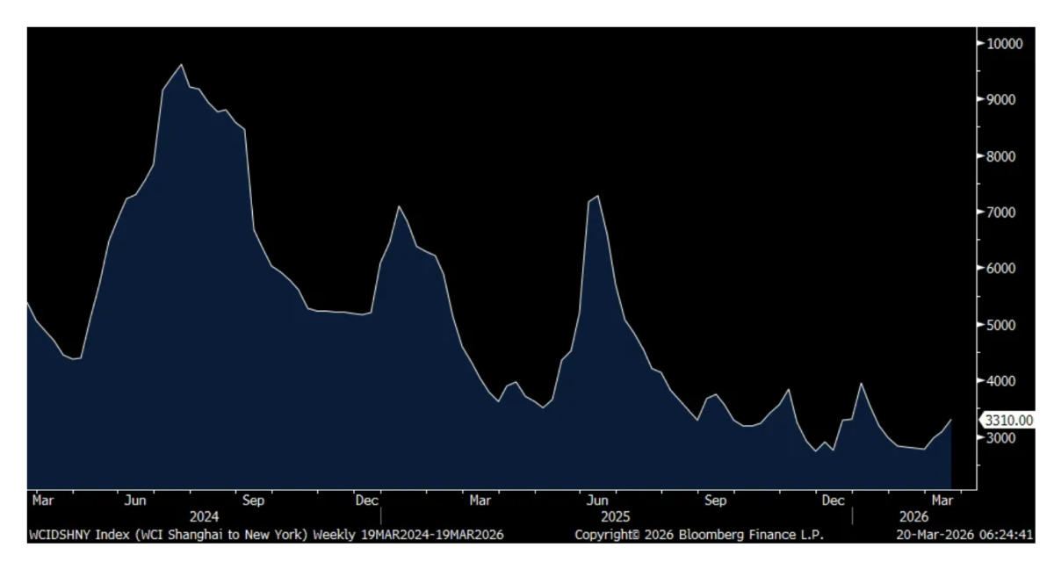Click the highest chart peak near 9600
Screen dimensions: 1054x562
point(181,64)
